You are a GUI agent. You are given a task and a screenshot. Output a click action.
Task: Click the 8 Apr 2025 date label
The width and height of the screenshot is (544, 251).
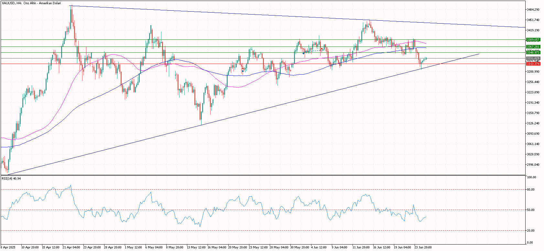[8, 247]
